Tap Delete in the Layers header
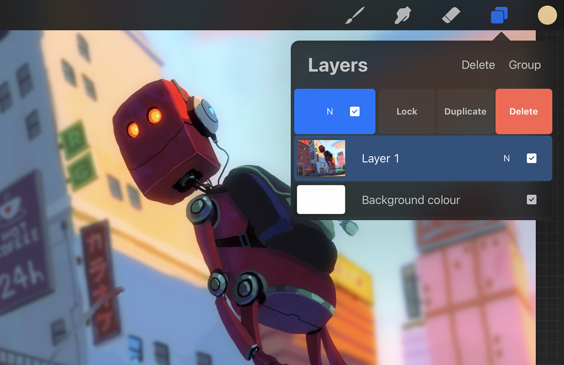Screen dimensions: 564x365 tap(478, 65)
